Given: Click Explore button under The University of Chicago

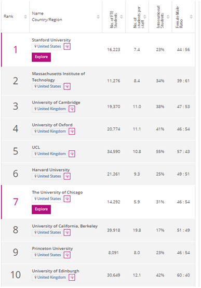Looking at the screenshot, I should 42,210.
